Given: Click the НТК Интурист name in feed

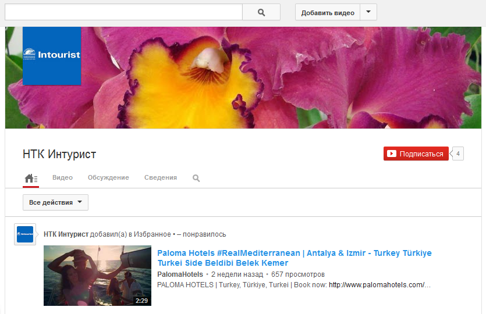Looking at the screenshot, I should click(x=66, y=234).
